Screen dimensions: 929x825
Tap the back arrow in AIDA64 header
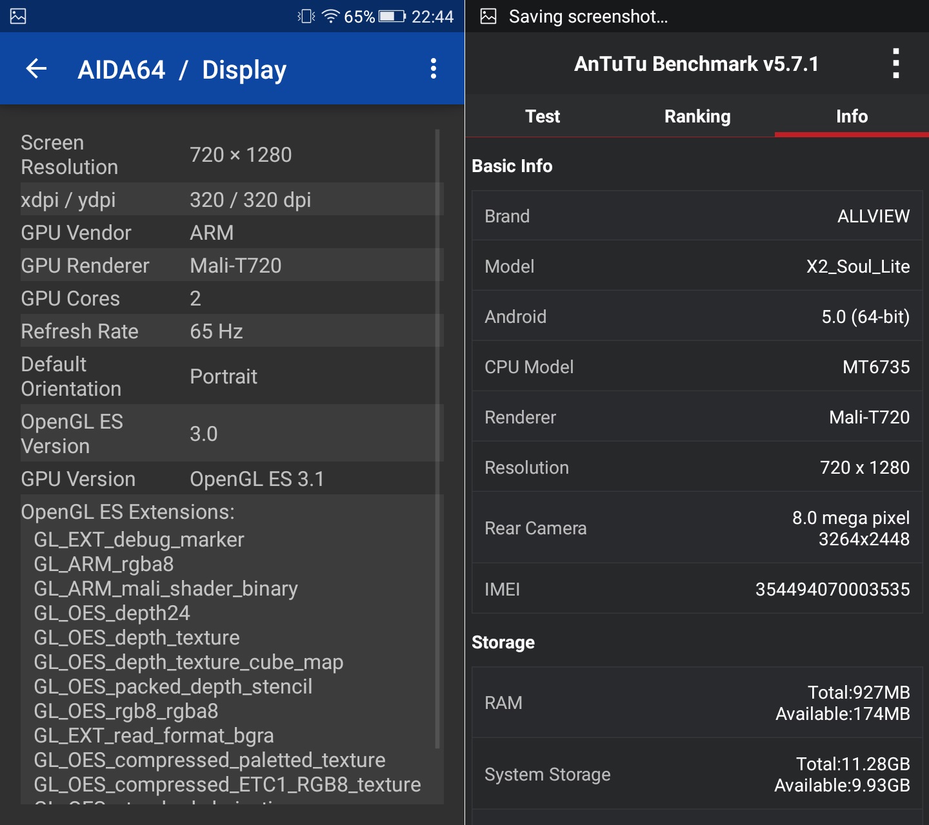[x=37, y=68]
